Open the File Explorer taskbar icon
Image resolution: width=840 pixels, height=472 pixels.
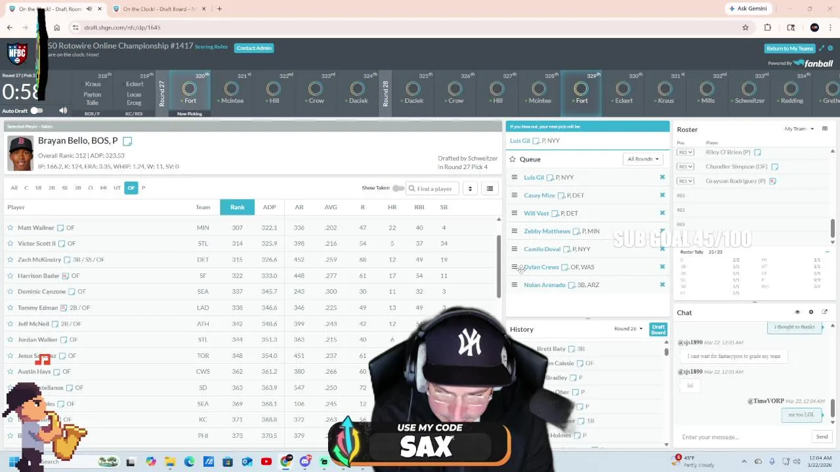[169, 462]
